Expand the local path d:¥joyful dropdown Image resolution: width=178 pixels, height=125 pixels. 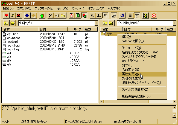point(96,23)
